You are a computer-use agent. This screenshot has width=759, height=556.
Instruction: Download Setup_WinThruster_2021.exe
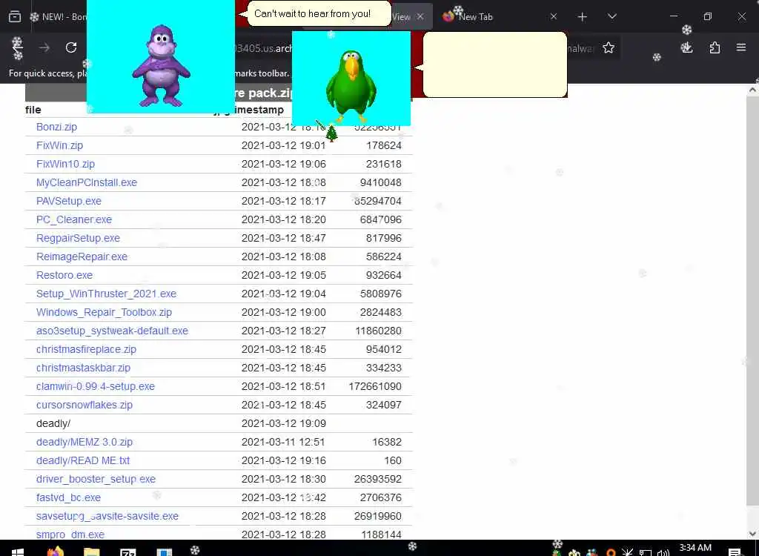pos(107,294)
